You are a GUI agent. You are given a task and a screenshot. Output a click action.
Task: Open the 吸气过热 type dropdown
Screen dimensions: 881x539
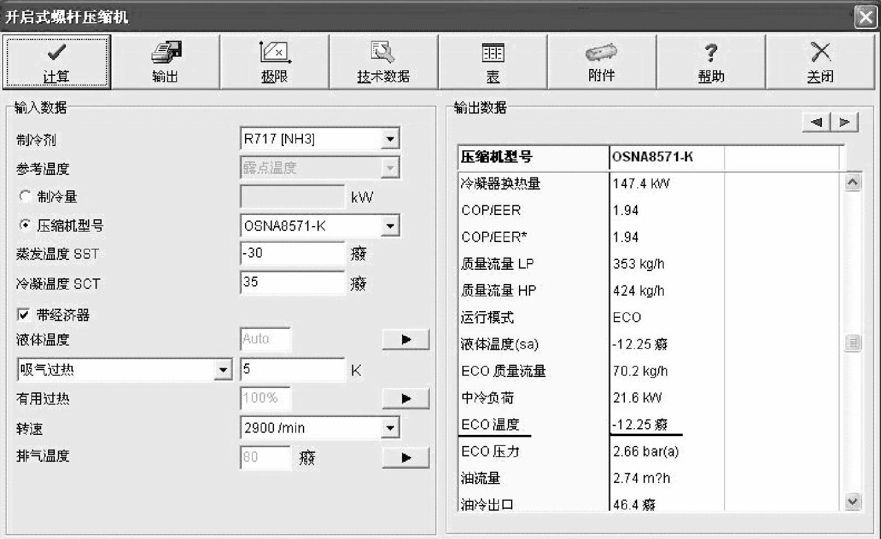pos(223,370)
